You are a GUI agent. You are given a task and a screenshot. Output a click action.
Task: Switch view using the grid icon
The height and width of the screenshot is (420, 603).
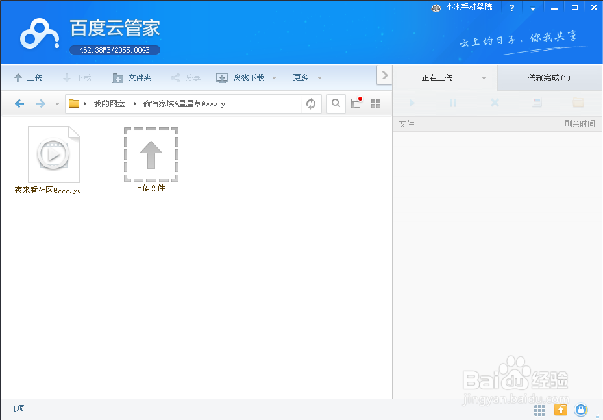(x=376, y=103)
